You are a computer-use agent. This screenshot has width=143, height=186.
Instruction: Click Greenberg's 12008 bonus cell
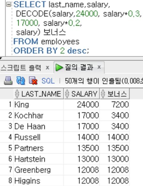(x=115, y=170)
